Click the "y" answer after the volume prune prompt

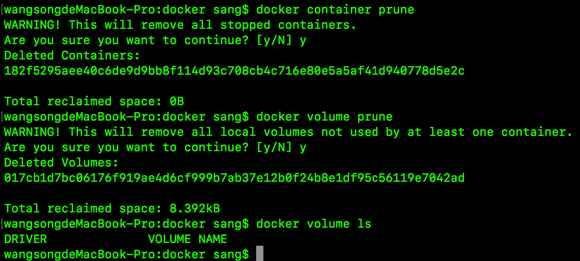tap(303, 148)
